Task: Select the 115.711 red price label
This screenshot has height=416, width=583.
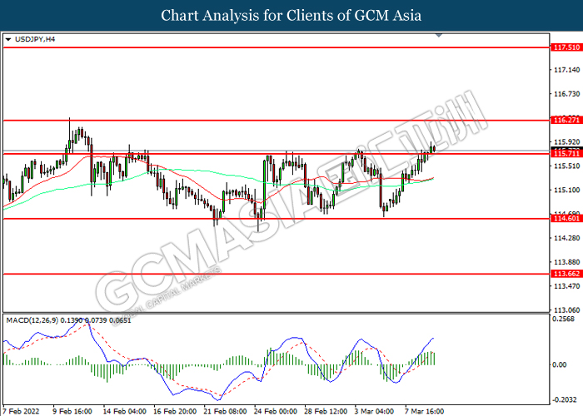Action: tap(566, 154)
